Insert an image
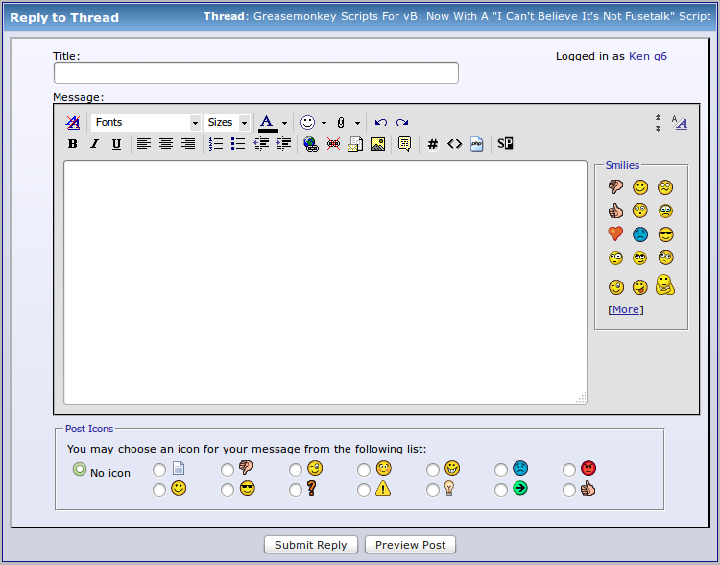 (377, 144)
